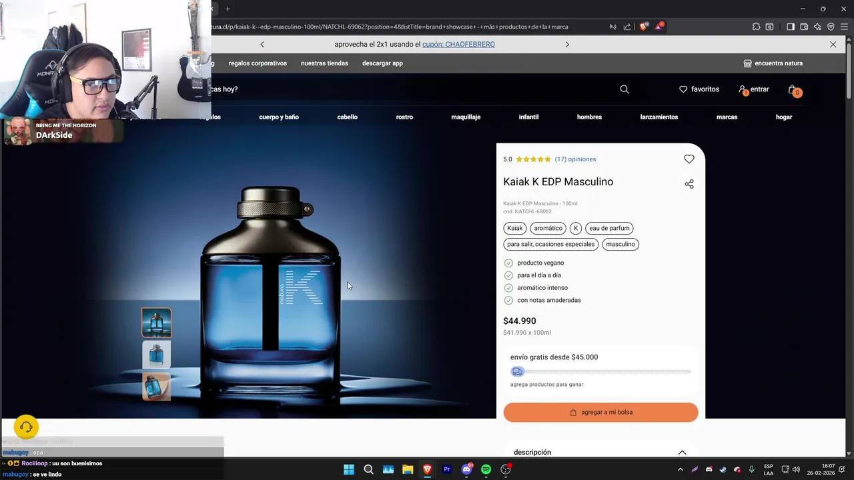Image resolution: width=854 pixels, height=480 pixels.
Task: Click encuentra natura link
Action: (x=773, y=63)
